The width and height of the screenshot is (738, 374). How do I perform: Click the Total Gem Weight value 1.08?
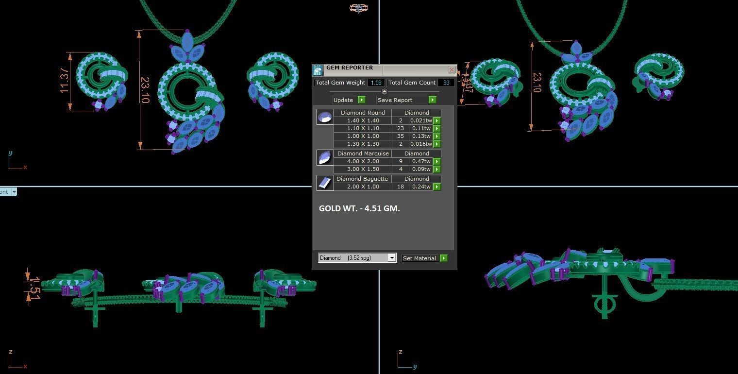coord(376,83)
